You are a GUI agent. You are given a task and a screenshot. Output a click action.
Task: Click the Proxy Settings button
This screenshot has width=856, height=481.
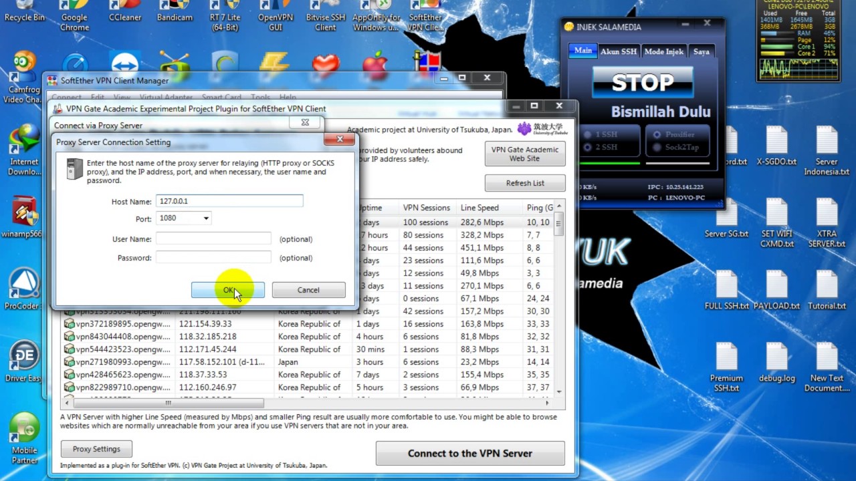click(x=96, y=449)
